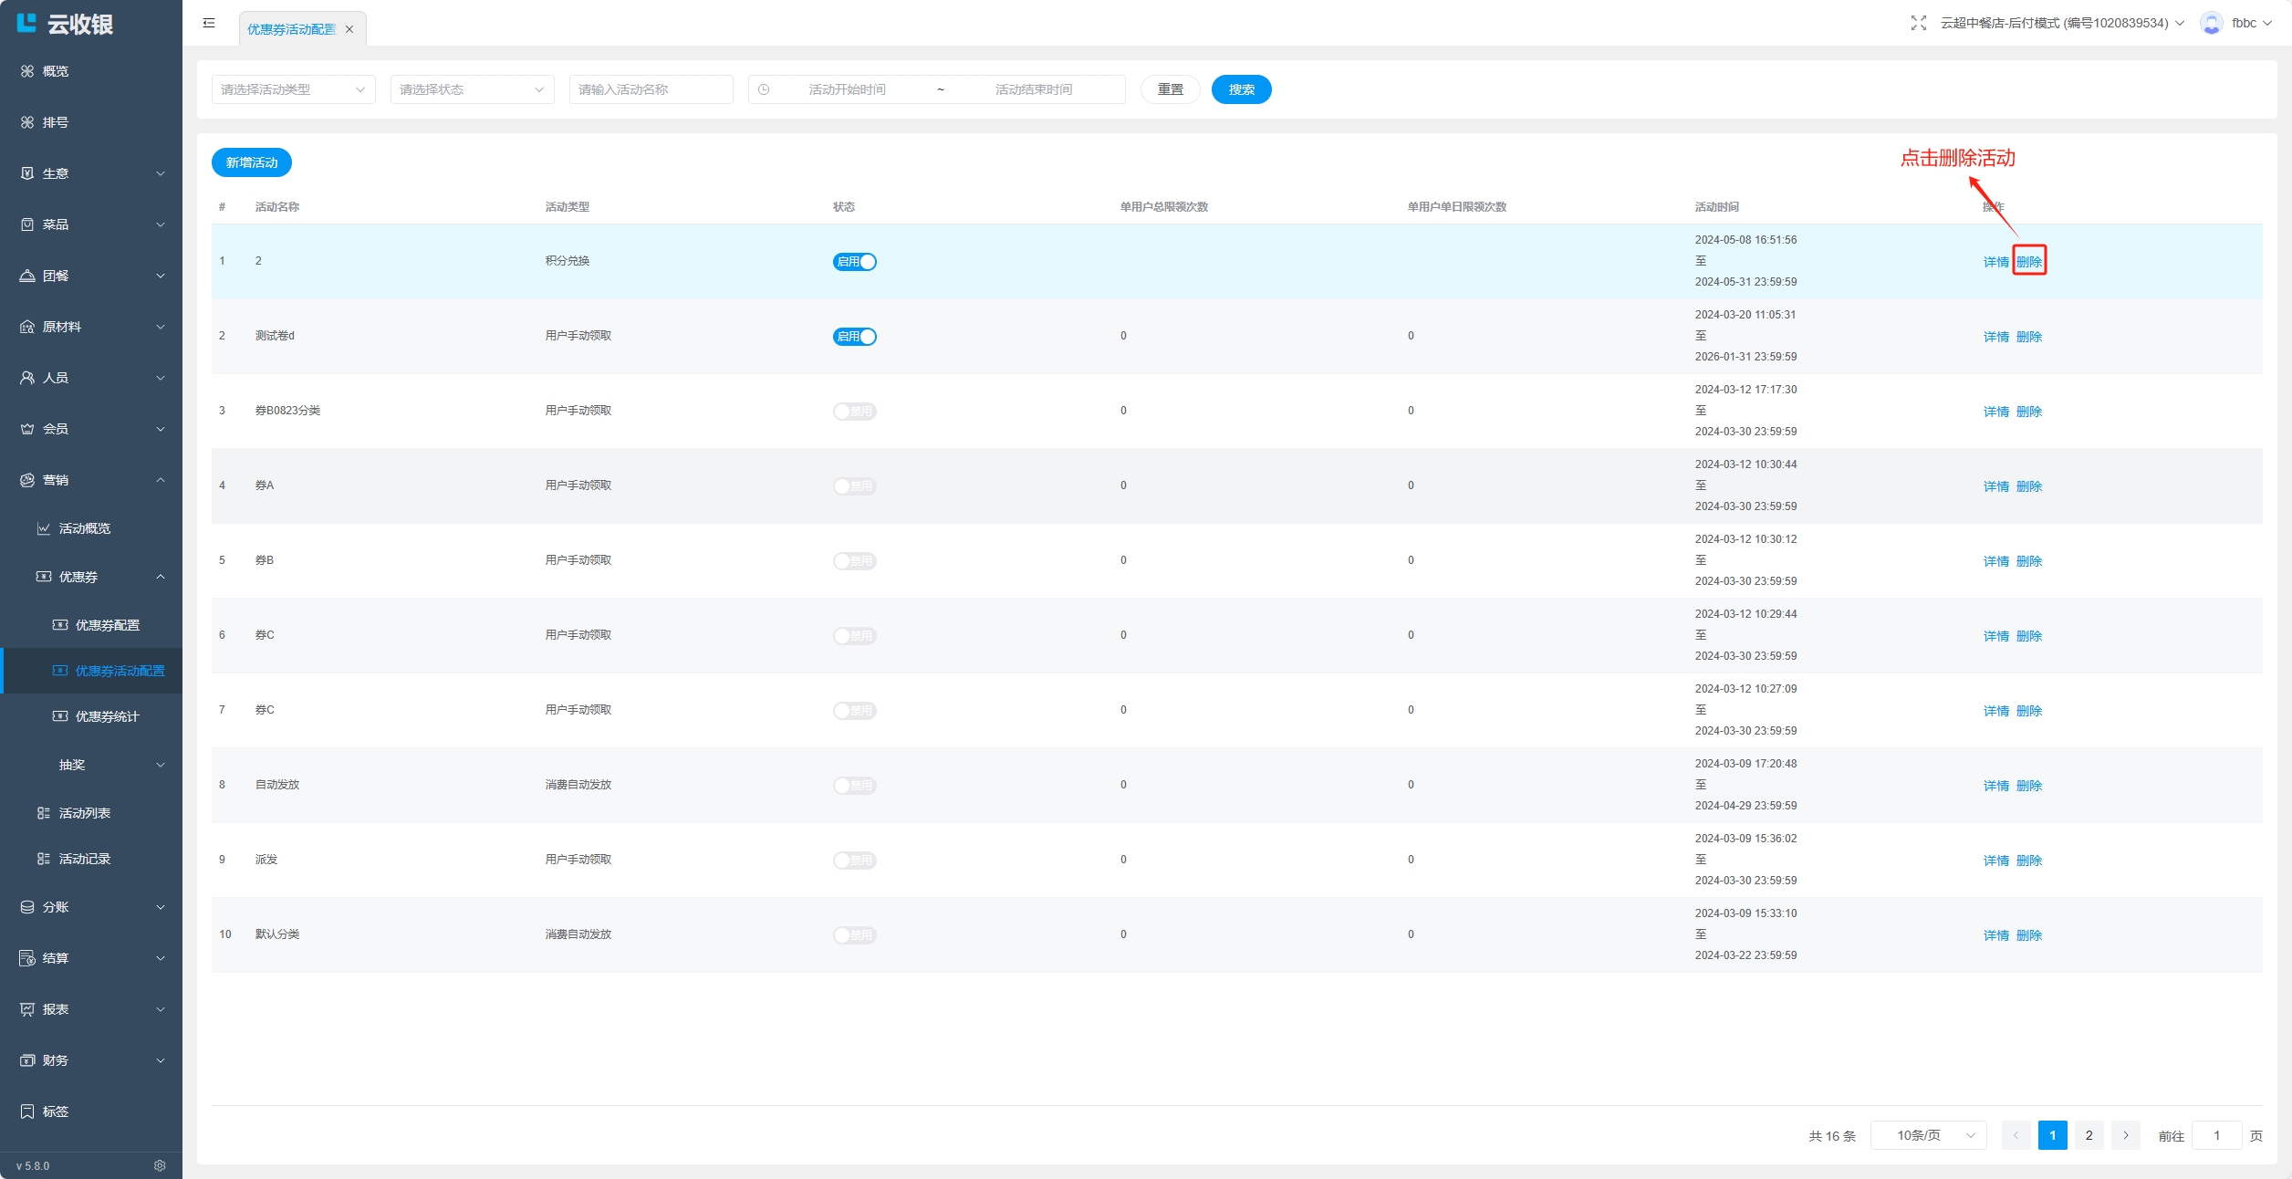This screenshot has height=1179, width=2292.
Task: Enable the status switch for 券B0823分类
Action: pyautogui.click(x=854, y=412)
